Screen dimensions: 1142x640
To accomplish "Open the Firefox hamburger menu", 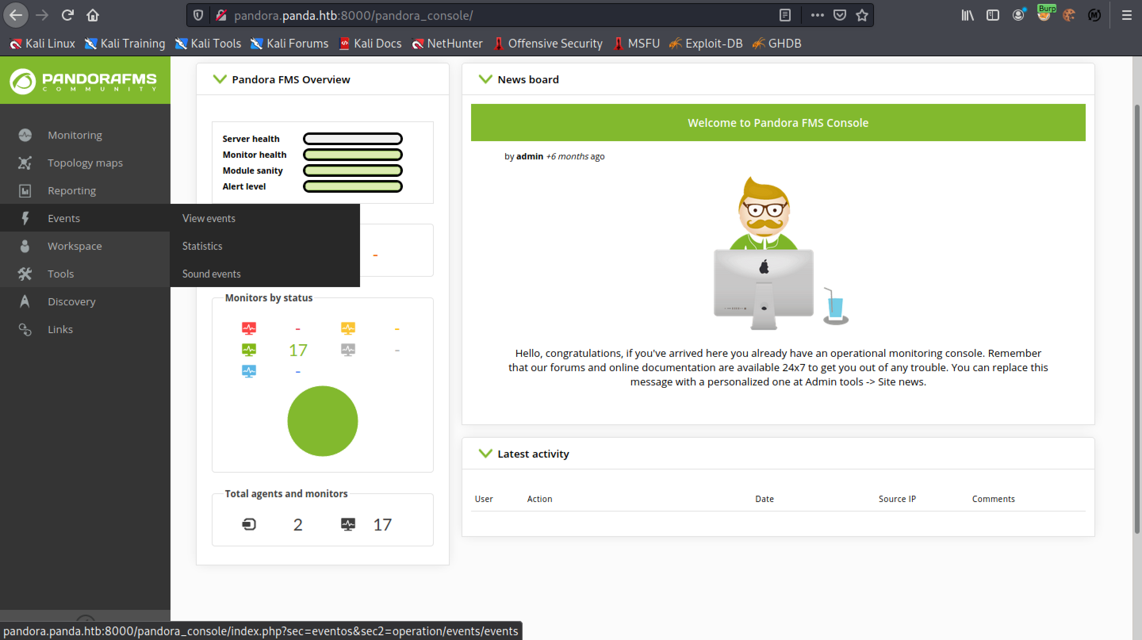I will tap(1127, 15).
